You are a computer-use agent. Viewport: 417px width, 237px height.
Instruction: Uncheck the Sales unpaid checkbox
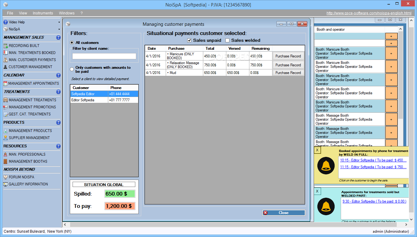tap(189, 41)
